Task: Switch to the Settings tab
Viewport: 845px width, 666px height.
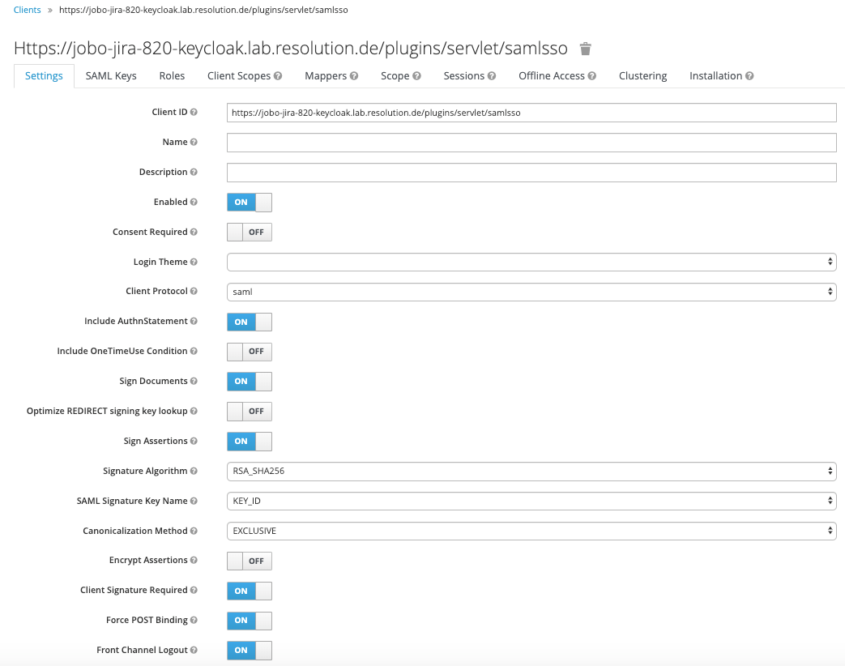Action: click(45, 76)
